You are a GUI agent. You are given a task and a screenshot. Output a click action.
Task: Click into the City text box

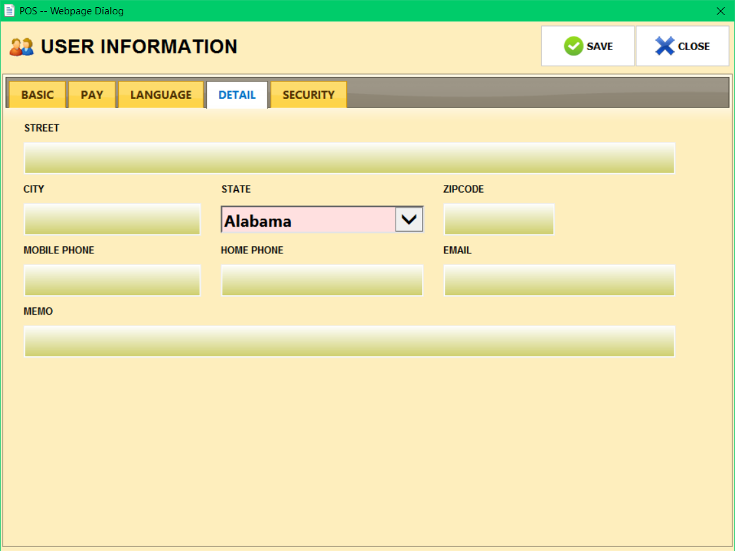click(x=112, y=219)
